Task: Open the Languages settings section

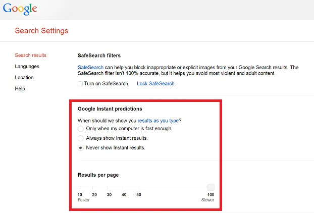Action: pos(27,67)
